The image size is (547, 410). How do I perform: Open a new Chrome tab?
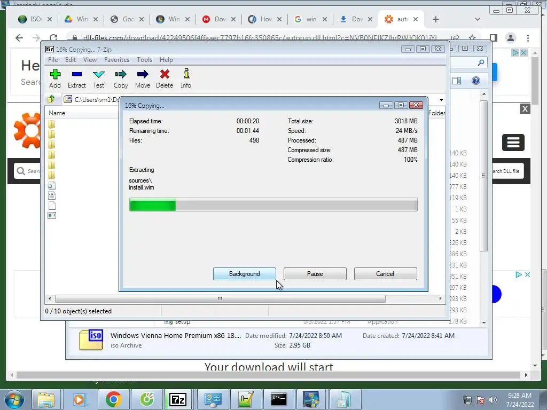(x=436, y=19)
